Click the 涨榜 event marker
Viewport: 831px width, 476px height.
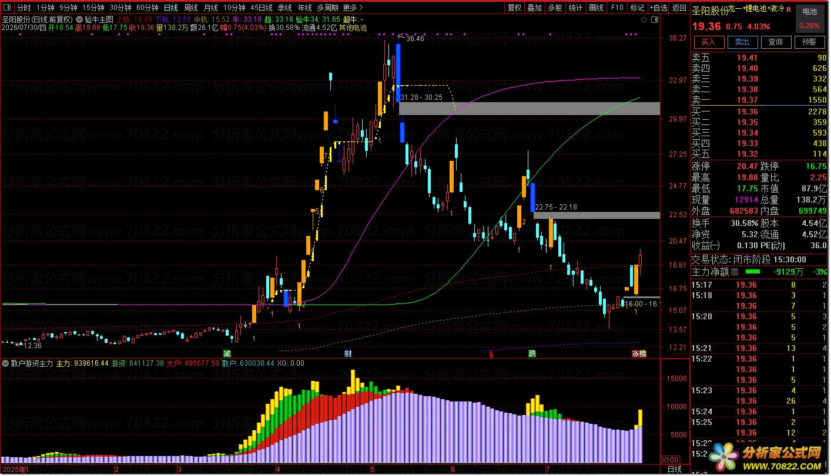(639, 353)
